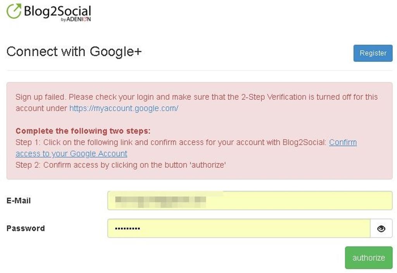Open the myaccount.google.com link
The height and width of the screenshot is (273, 397).
click(124, 108)
